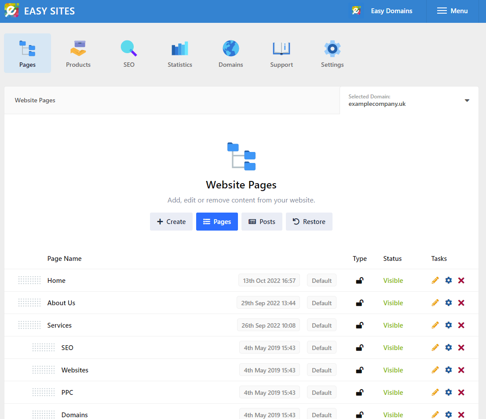Open the Domains section tab

point(230,53)
